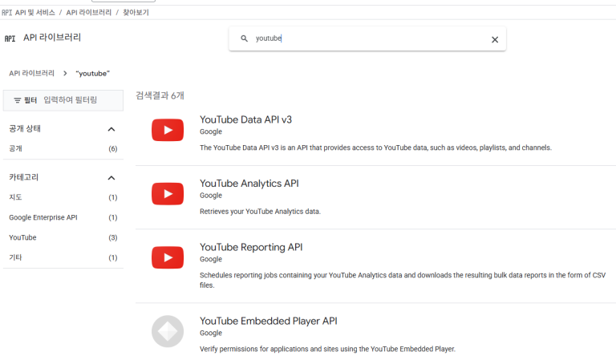Click Google under YouTube Analytics API
Viewport: 616px width, 364px height.
pyautogui.click(x=211, y=196)
